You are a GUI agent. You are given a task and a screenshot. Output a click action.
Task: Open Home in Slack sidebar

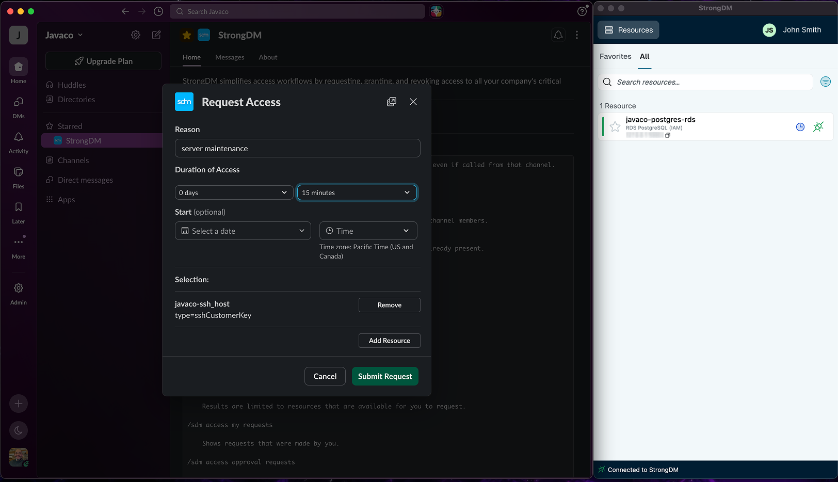[19, 71]
